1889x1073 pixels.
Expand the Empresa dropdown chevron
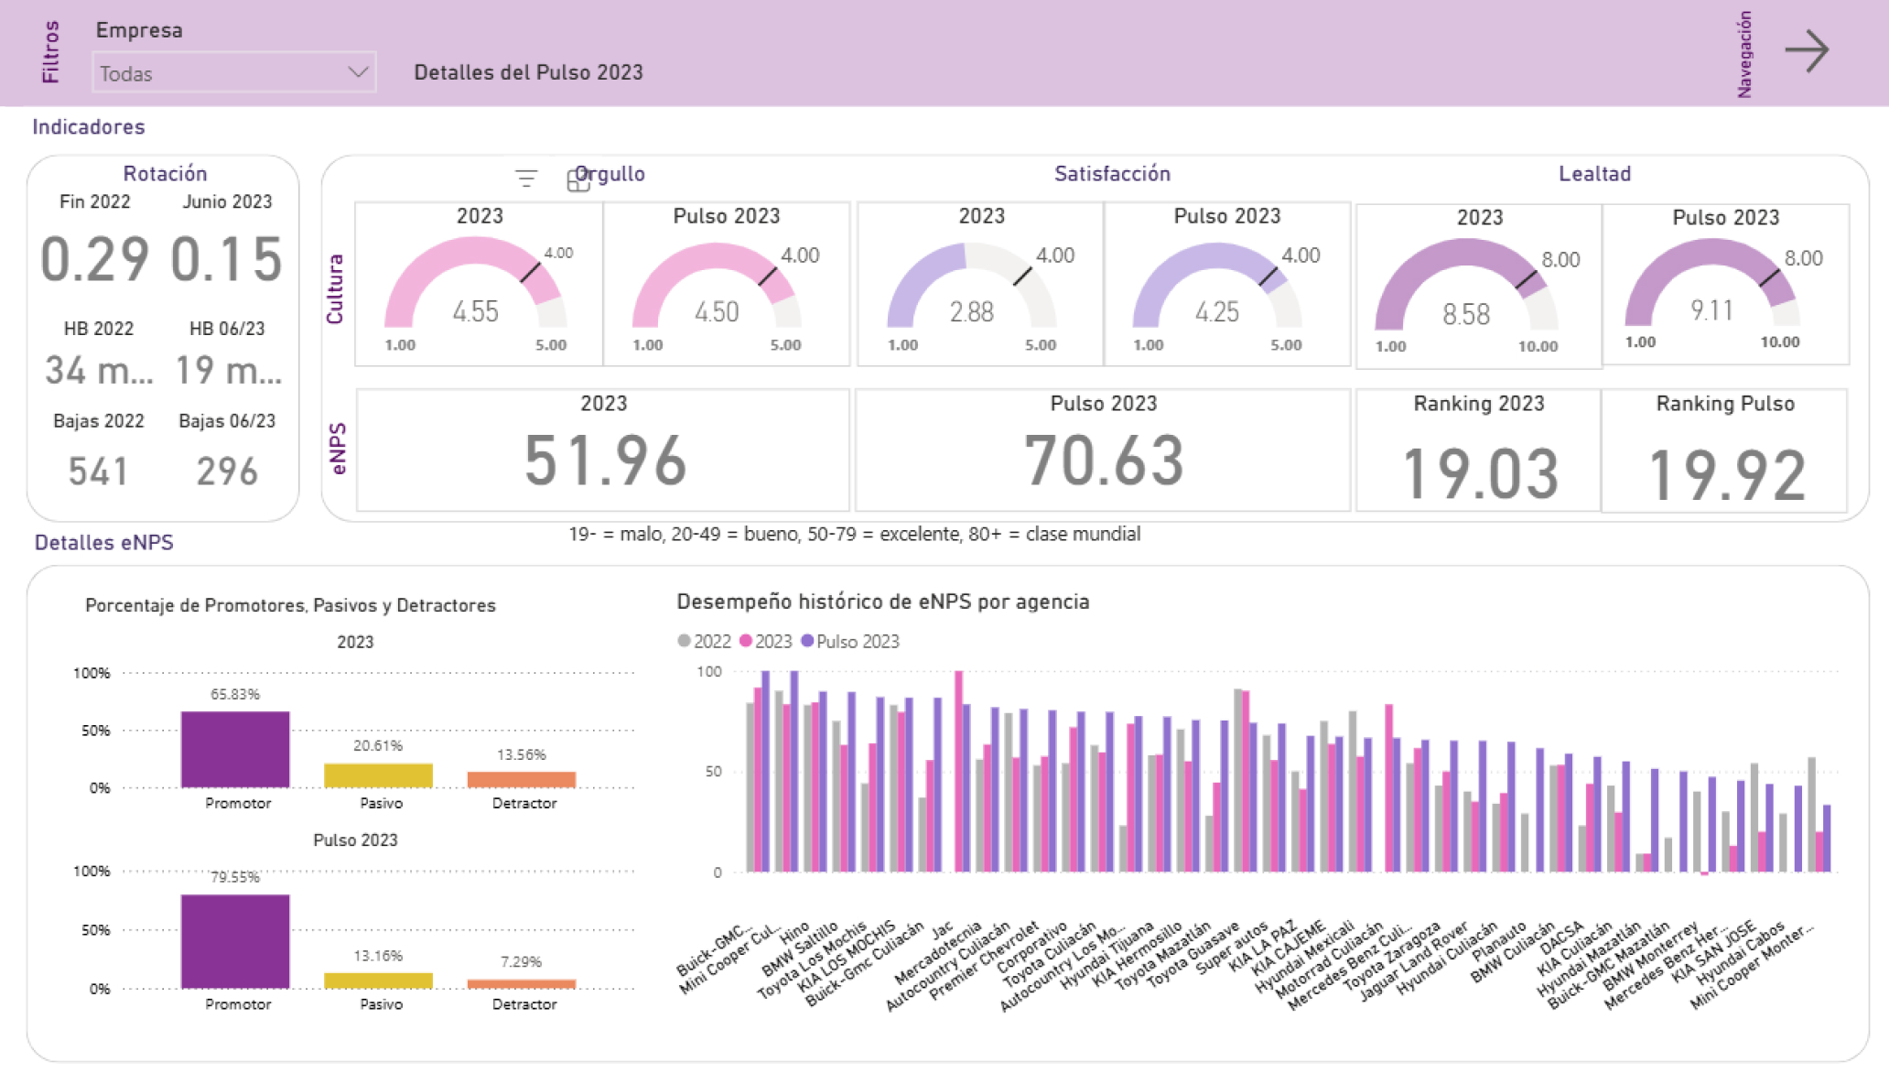[358, 72]
